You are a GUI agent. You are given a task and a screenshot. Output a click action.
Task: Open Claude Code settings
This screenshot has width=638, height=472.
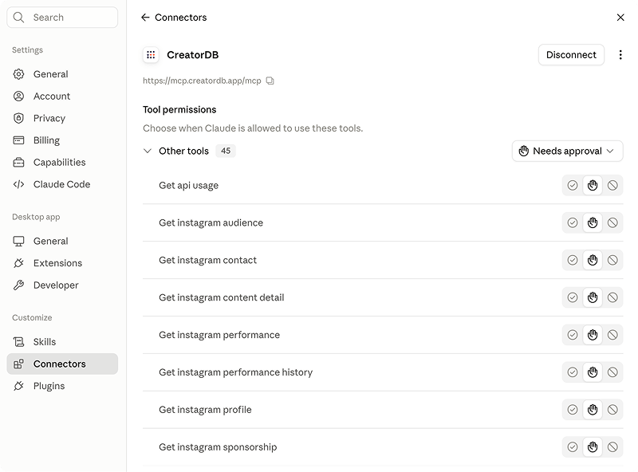point(62,184)
